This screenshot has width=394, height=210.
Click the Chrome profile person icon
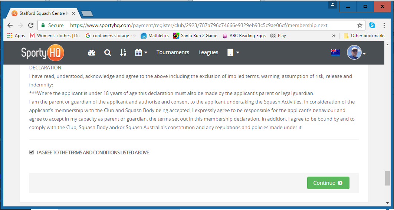[x=333, y=5]
